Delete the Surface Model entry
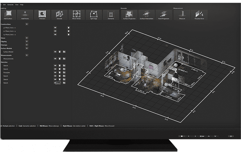Viewport: 241px width, 152px height. click(x=60, y=52)
